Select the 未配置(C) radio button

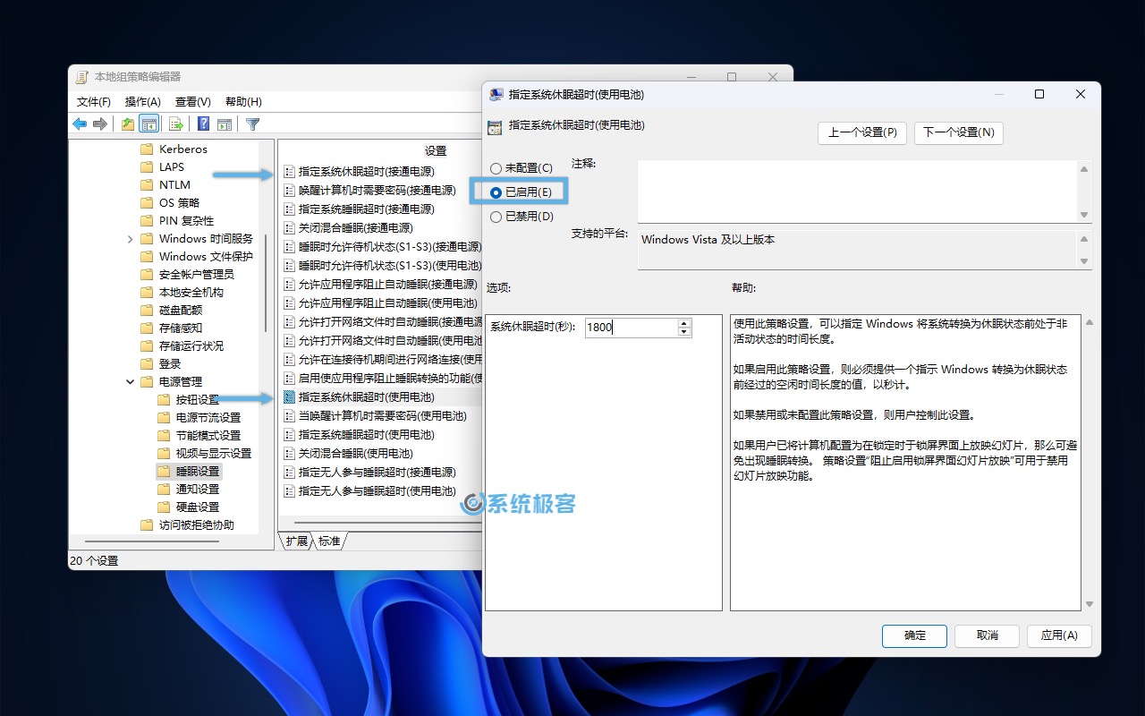coord(496,168)
